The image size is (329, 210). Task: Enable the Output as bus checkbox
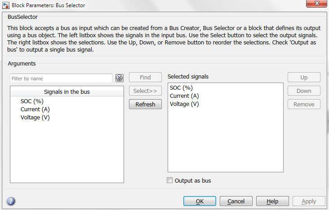(x=169, y=180)
